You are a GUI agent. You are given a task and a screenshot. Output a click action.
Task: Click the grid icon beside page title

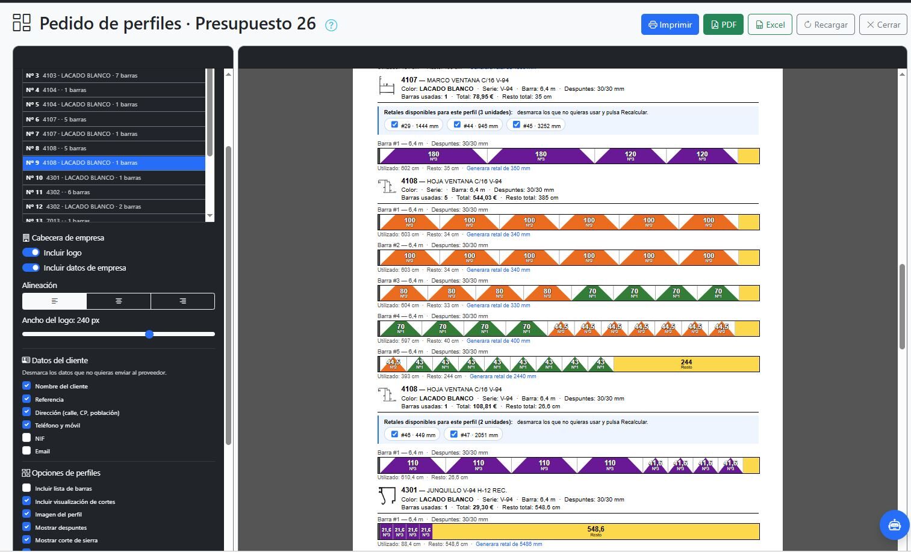pyautogui.click(x=22, y=23)
